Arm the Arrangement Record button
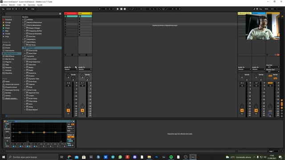This screenshot has width=285, height=160. [x=125, y=9]
